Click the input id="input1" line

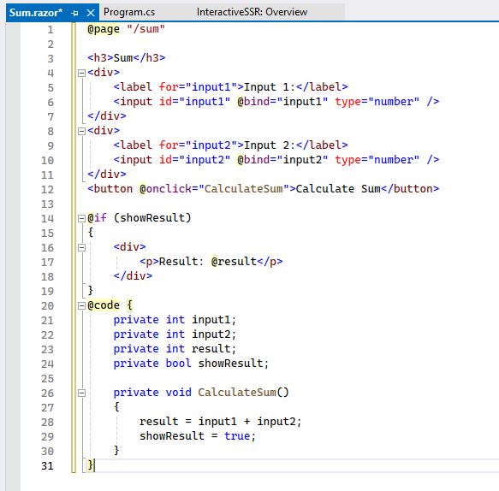(276, 102)
